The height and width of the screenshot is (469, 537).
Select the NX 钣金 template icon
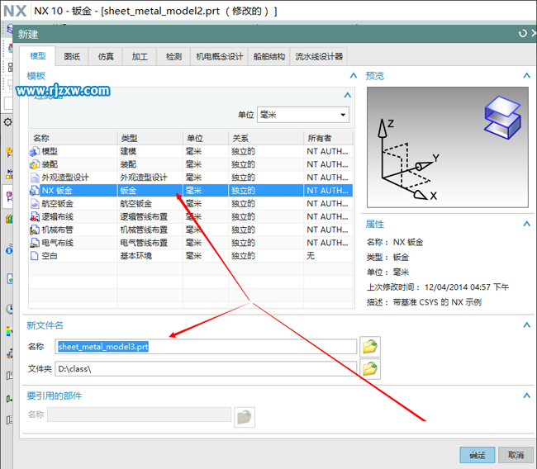point(35,191)
